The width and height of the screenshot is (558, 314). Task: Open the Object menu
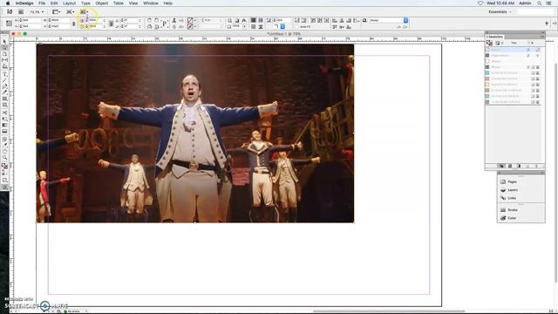pos(101,3)
